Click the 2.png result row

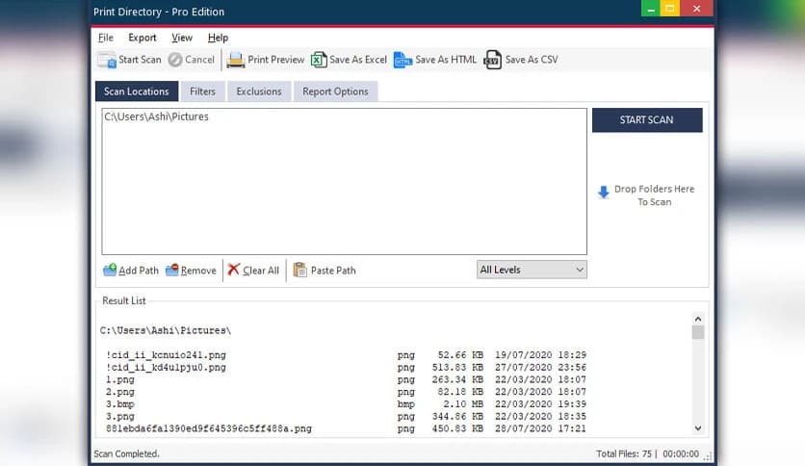346,392
